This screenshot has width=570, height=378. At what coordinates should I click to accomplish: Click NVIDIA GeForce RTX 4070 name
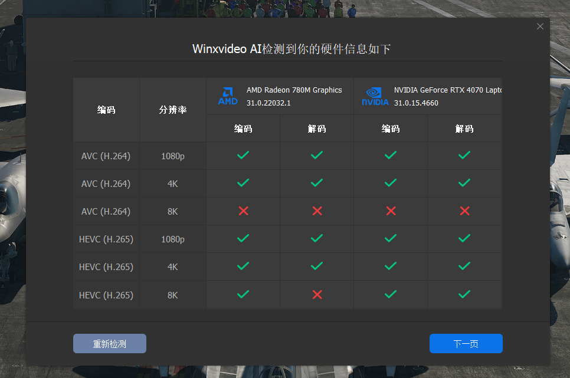[x=448, y=90]
